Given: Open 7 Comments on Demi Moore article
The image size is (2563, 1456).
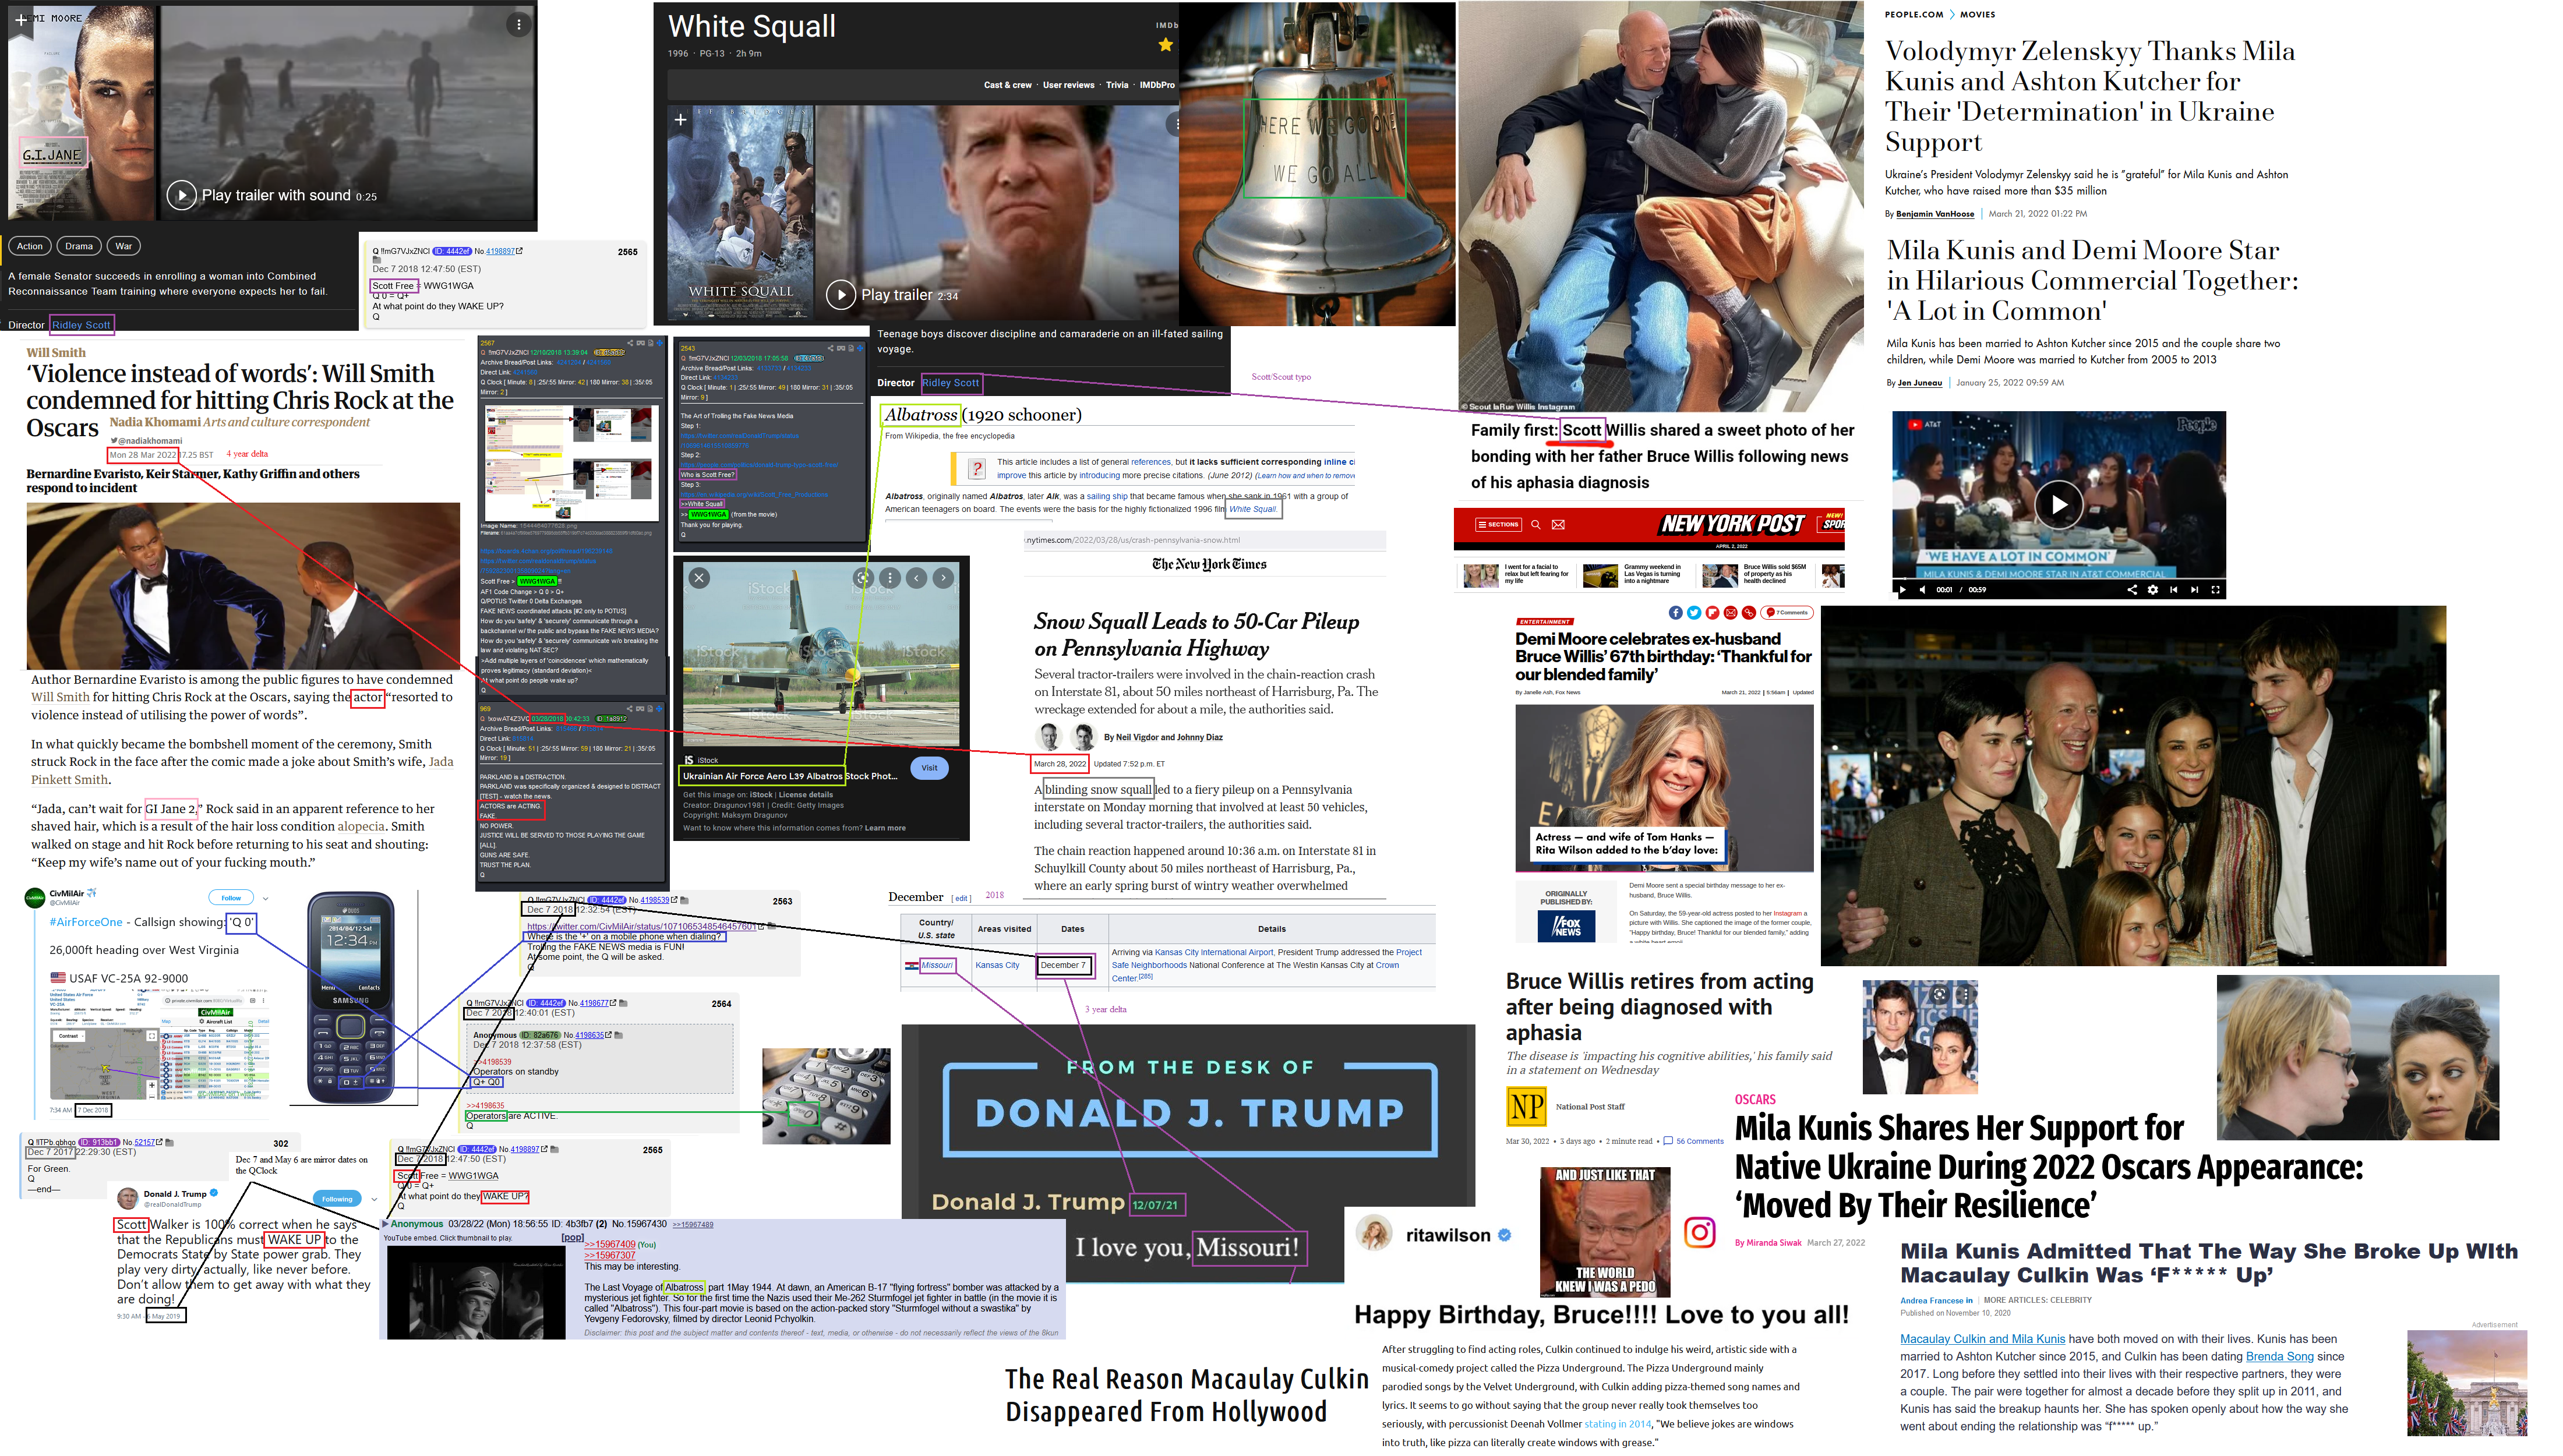Looking at the screenshot, I should click(x=1787, y=613).
